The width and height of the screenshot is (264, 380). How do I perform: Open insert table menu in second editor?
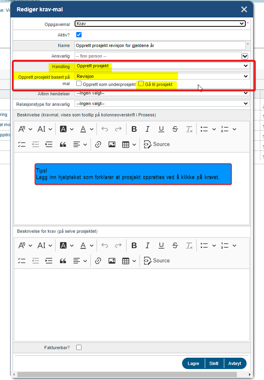click(128, 261)
